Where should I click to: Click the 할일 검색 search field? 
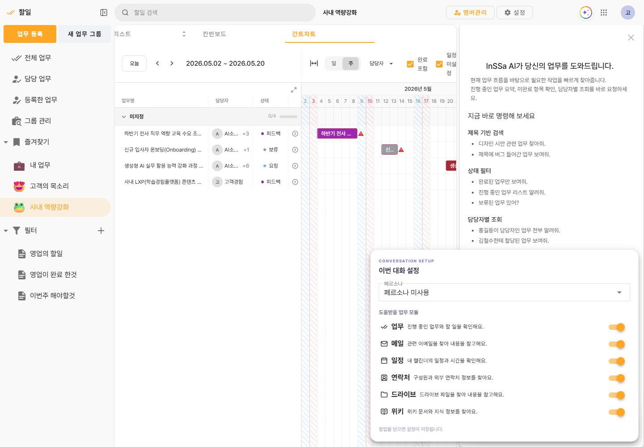[215, 13]
